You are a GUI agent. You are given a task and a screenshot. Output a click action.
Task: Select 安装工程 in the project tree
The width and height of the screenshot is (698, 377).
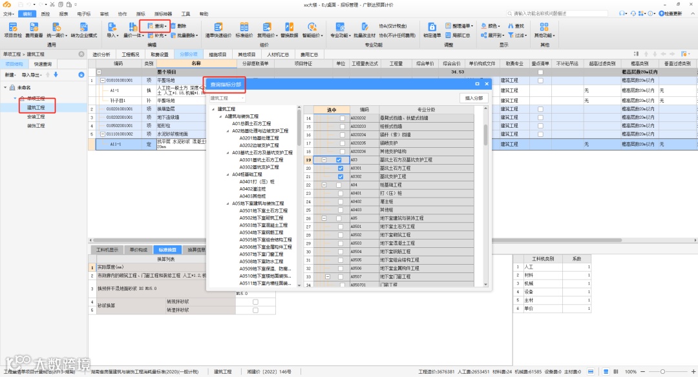tap(36, 117)
